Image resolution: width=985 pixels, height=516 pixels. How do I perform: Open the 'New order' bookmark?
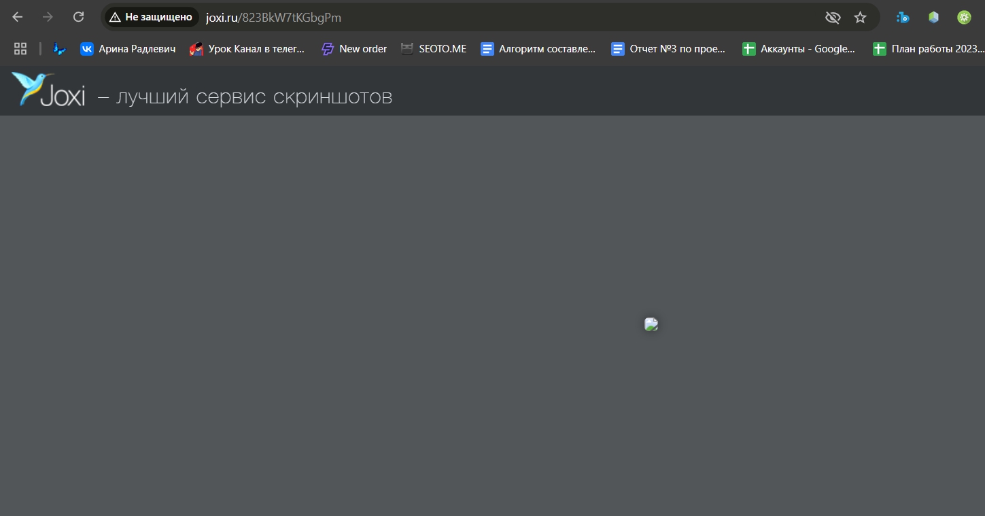[x=354, y=49]
